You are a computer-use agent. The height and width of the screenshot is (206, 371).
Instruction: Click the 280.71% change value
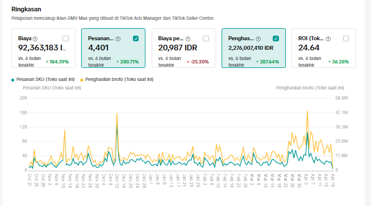coord(129,62)
